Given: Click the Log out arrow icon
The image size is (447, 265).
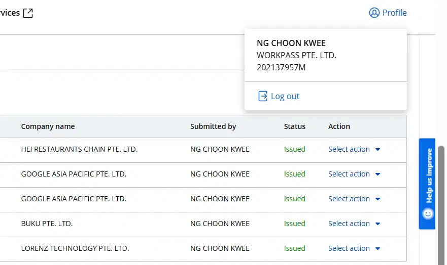Looking at the screenshot, I should (x=263, y=96).
